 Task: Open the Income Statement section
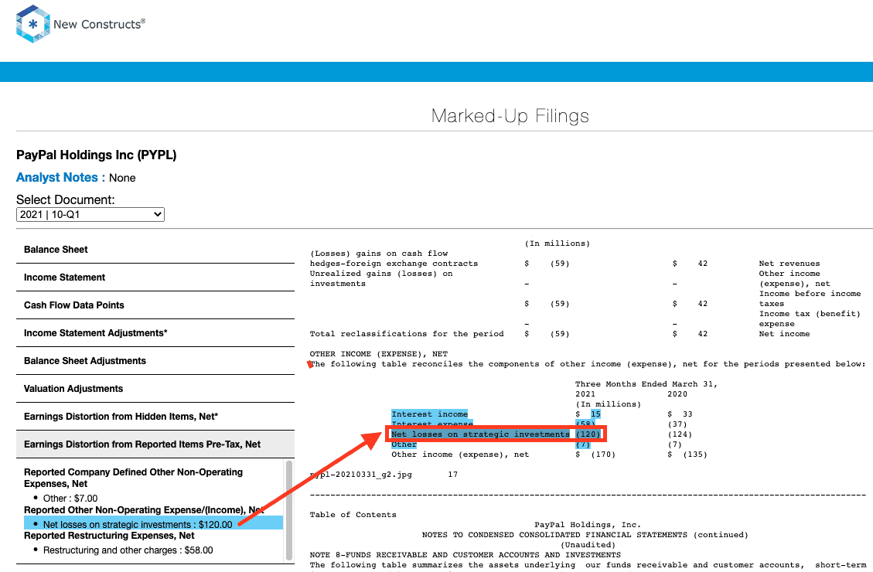pos(155,277)
